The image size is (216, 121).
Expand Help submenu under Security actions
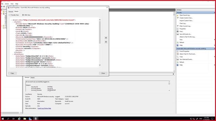tap(215, 45)
